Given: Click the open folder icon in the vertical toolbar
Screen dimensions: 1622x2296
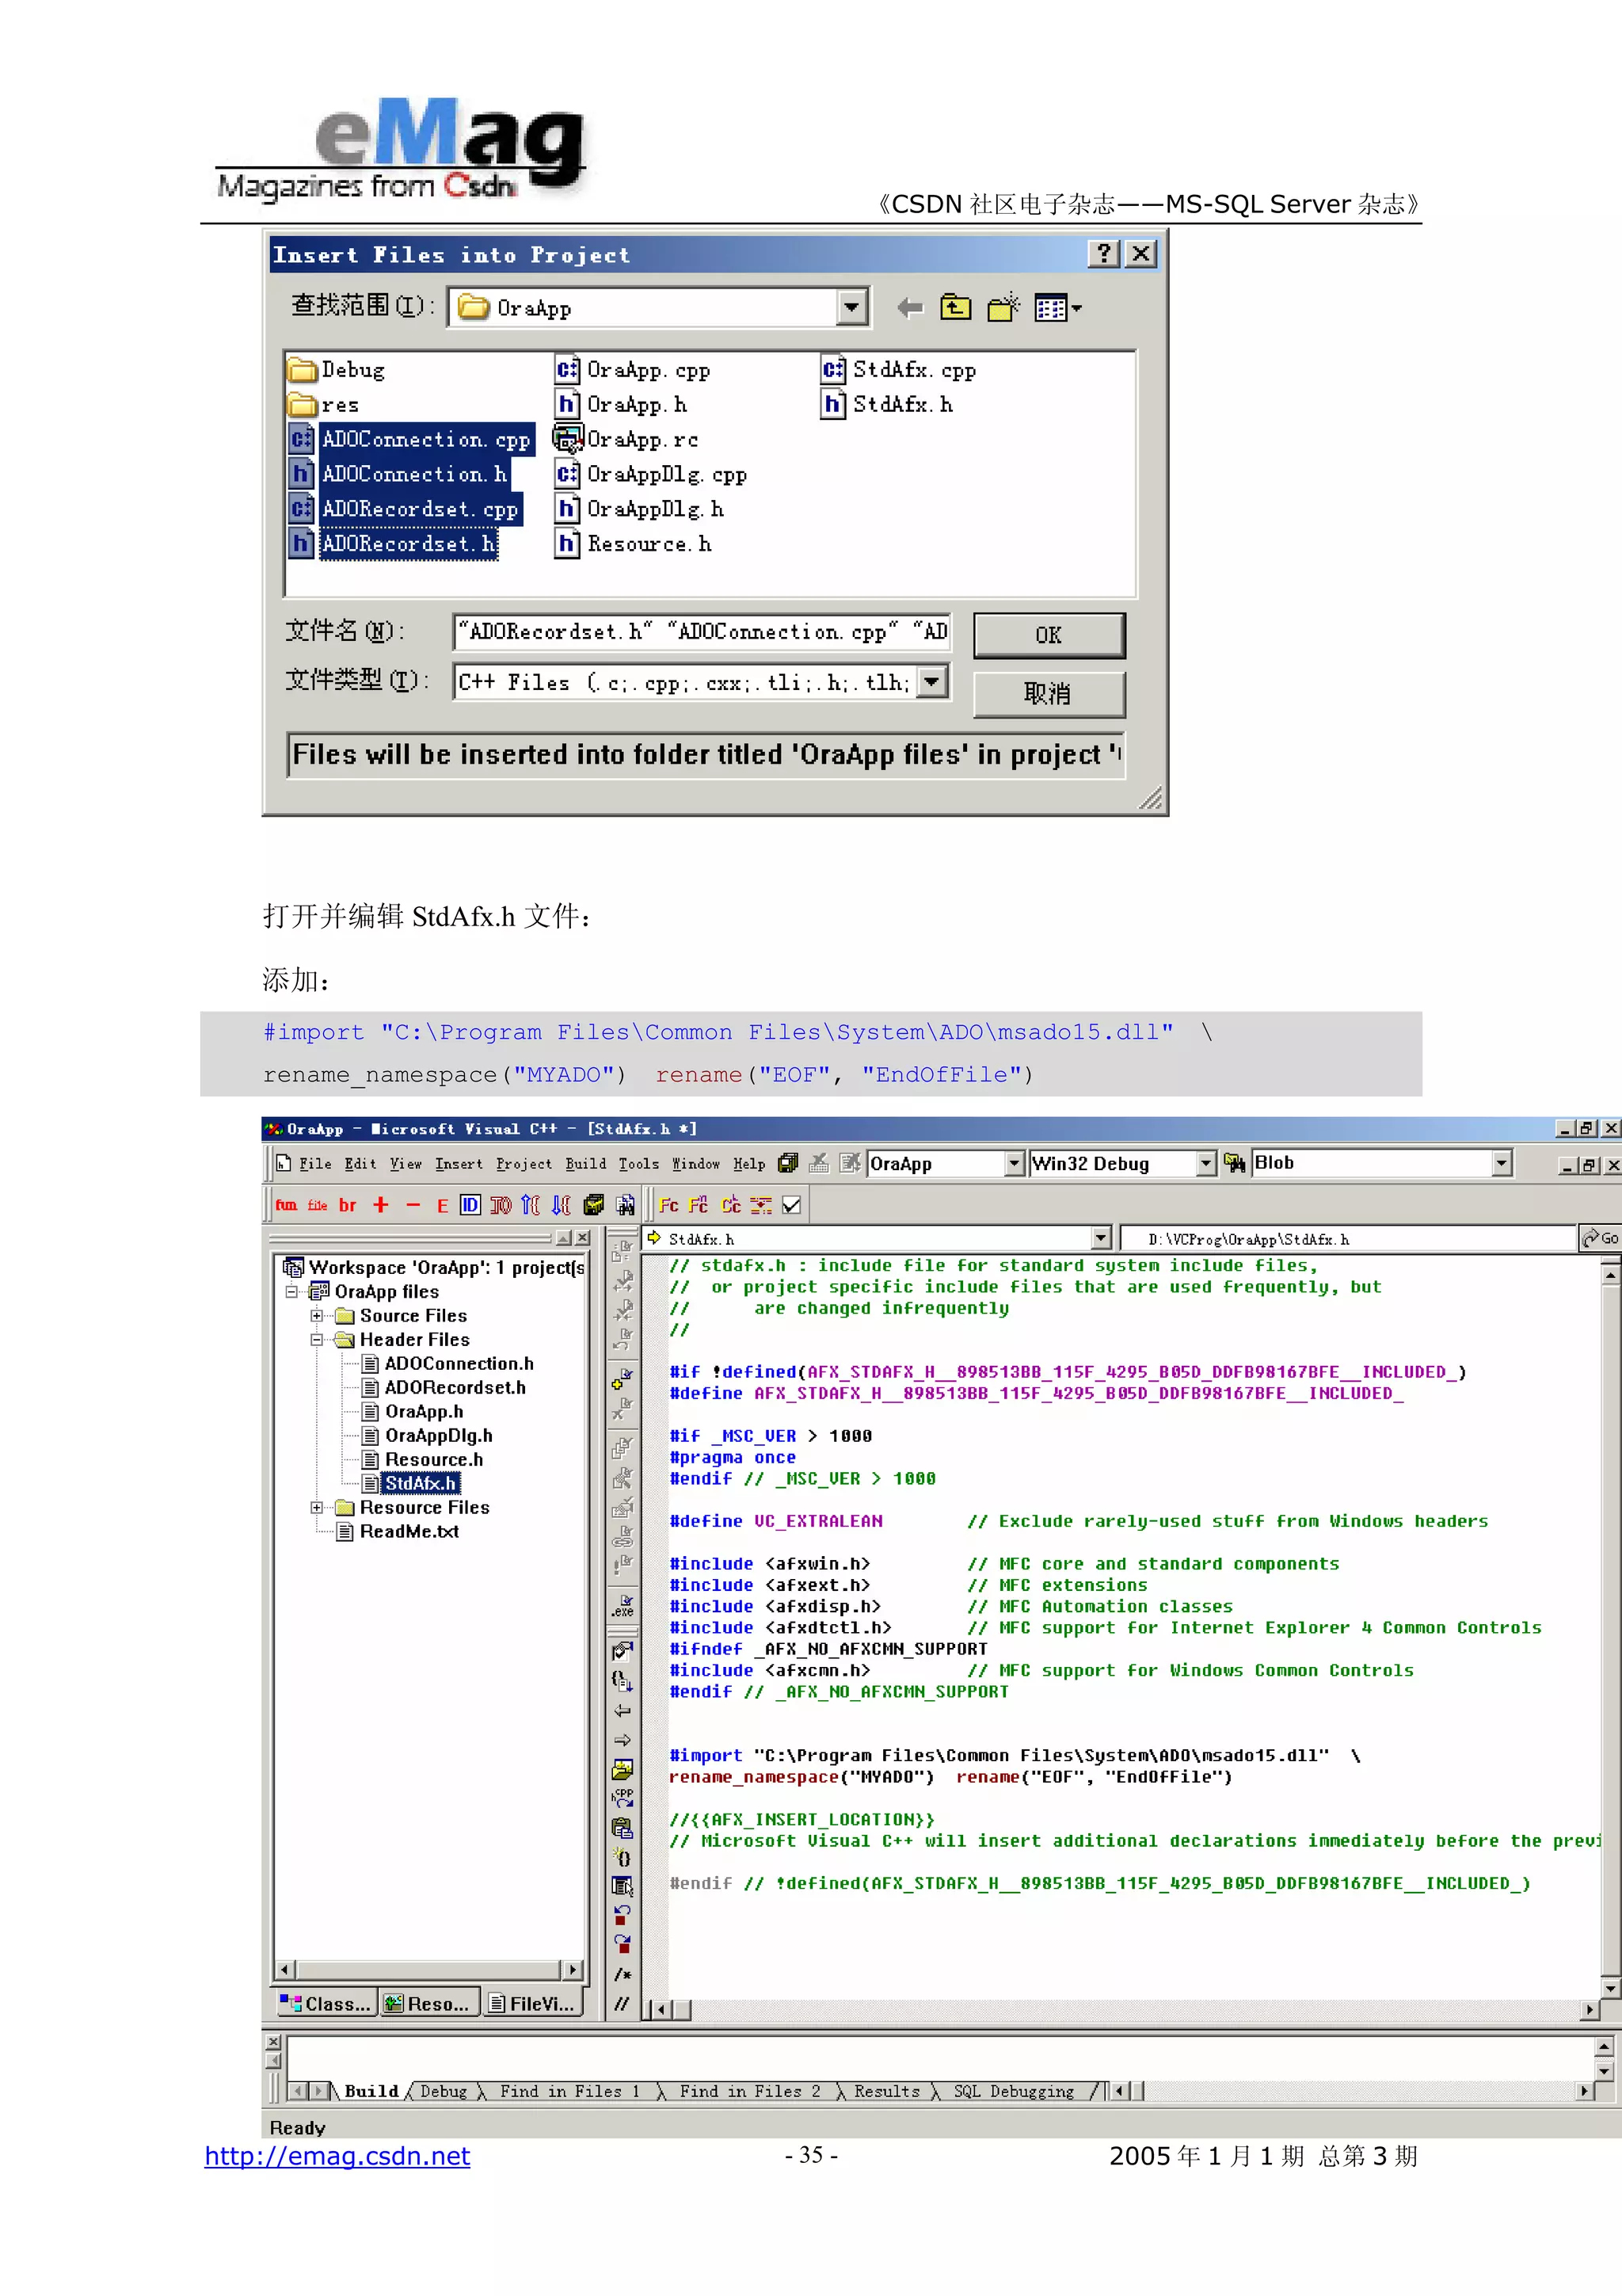Looking at the screenshot, I should pyautogui.click(x=623, y=1769).
